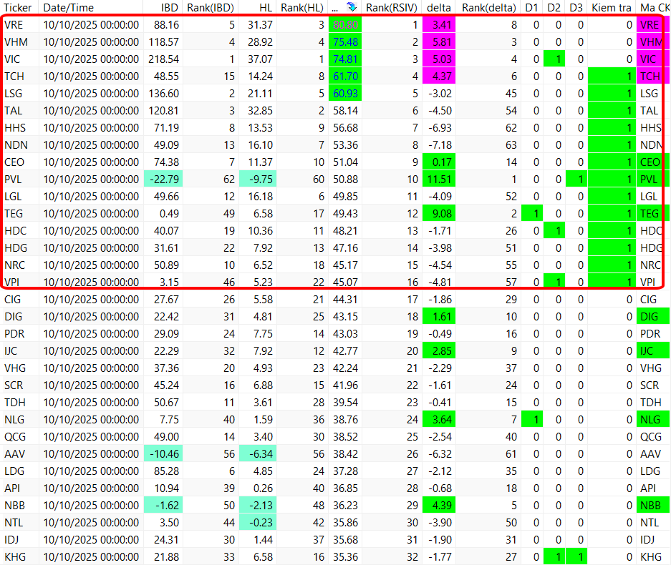Click the 80.80 value in VRE row
This screenshot has width=671, height=565.
tap(345, 25)
